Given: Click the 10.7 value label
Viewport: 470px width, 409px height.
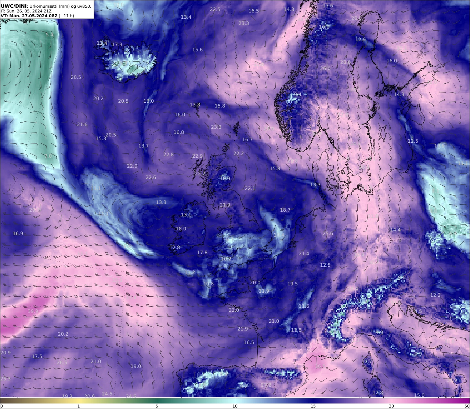Looking at the screenshot, I should pos(367,361).
